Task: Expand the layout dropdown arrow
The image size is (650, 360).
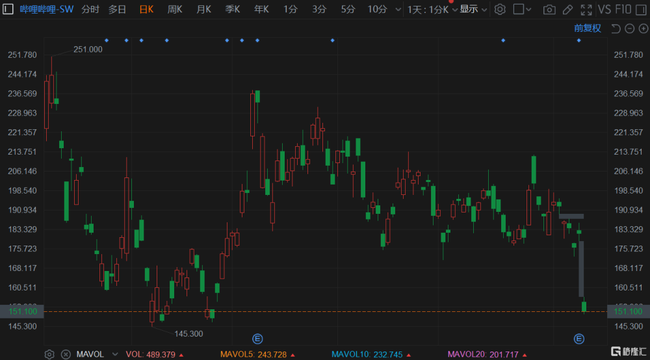Action: pos(528,10)
